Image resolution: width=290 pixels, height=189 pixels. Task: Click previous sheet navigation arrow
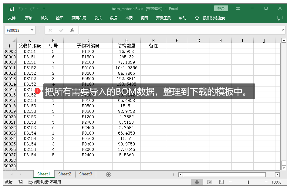12,174
